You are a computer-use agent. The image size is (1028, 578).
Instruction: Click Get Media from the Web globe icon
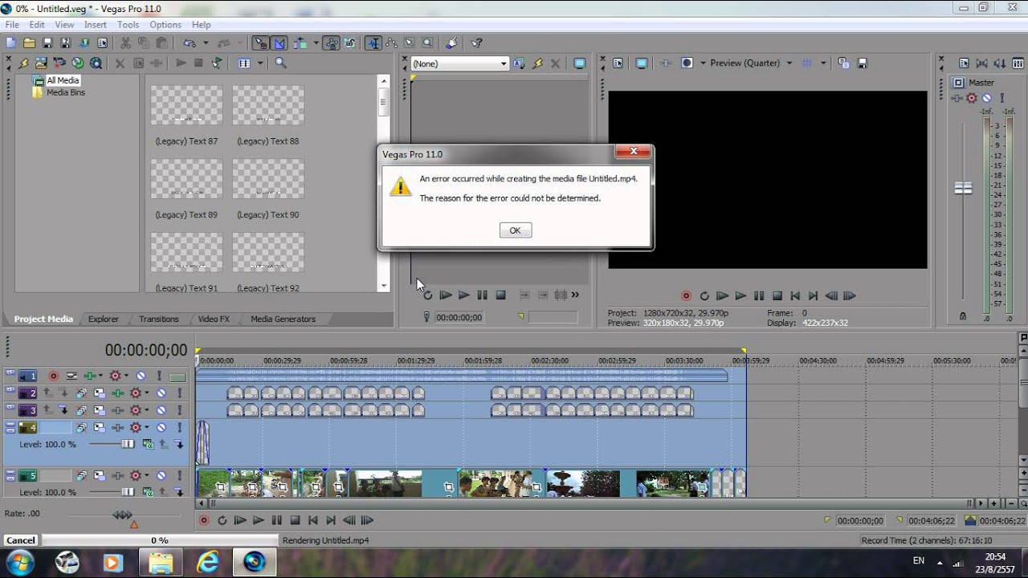78,63
